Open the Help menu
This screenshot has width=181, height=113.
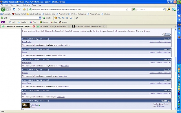(x=40, y=5)
